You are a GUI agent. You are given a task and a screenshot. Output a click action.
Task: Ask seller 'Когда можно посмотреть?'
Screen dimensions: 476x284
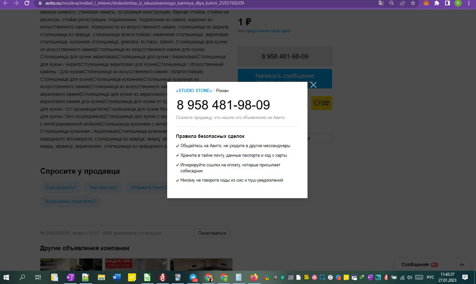click(71, 201)
